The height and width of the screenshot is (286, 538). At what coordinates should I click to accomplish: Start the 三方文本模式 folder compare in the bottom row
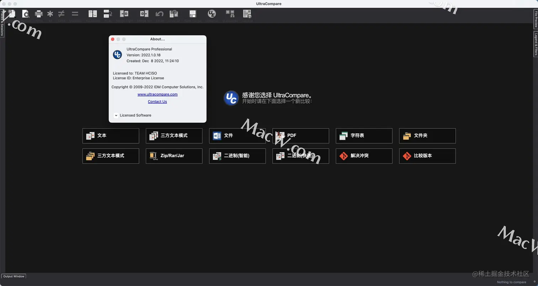coord(111,156)
